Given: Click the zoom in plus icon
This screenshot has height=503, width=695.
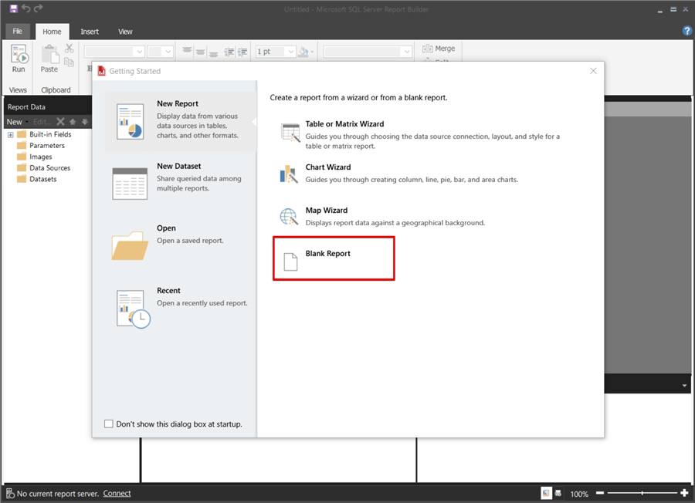Looking at the screenshot, I should coord(685,493).
